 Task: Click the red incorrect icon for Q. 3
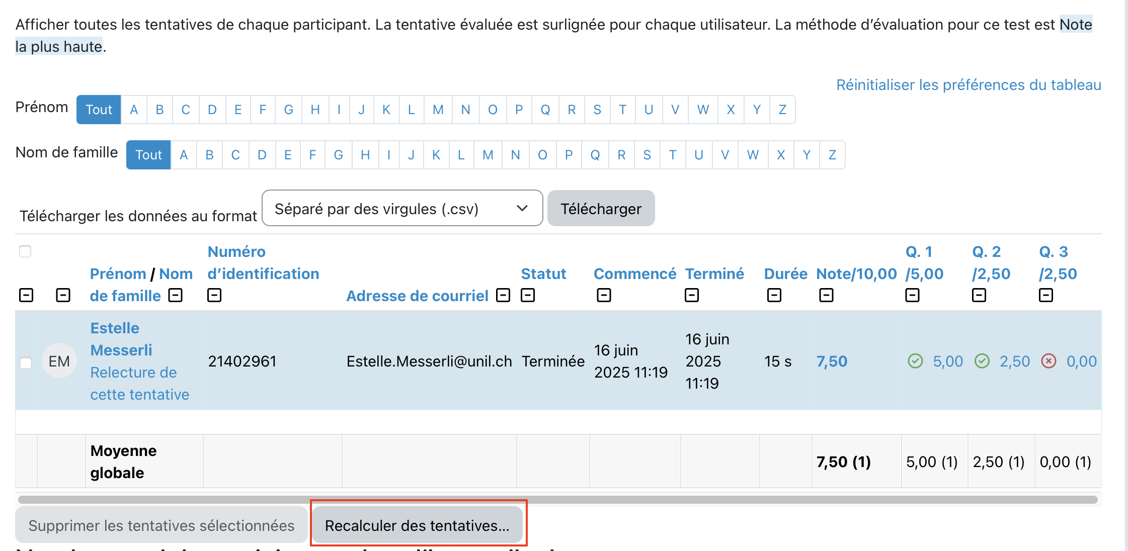1049,361
